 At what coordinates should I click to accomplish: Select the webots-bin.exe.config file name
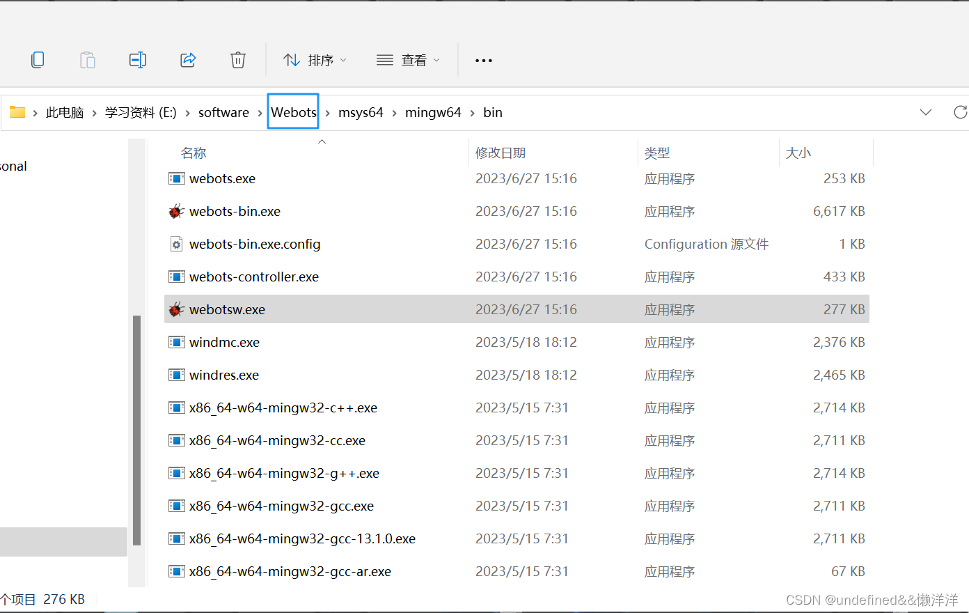click(255, 244)
